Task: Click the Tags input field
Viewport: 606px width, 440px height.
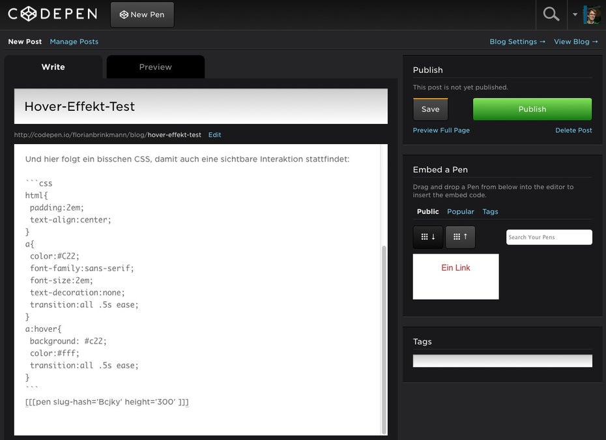Action: (502, 360)
